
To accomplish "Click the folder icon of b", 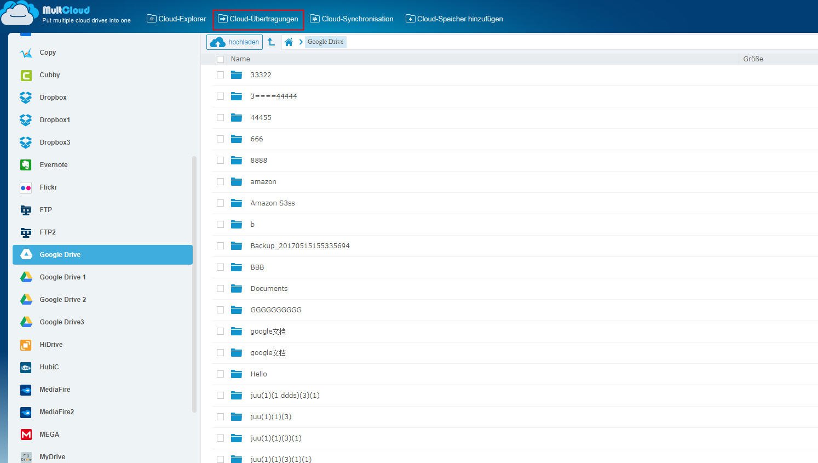I will pos(237,224).
